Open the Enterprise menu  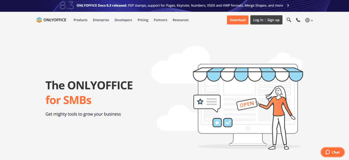[101, 20]
